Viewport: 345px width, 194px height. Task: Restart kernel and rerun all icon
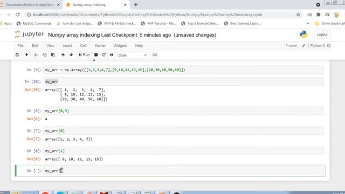112,55
